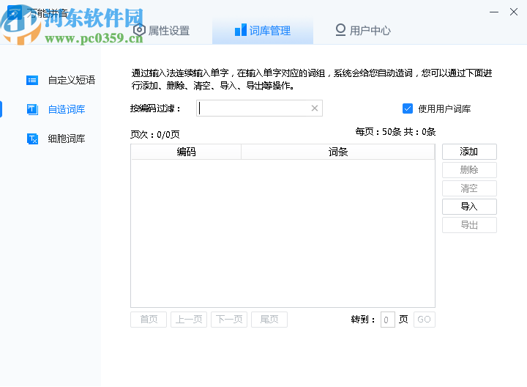
Task: Click the 页次：0/0页 text
Action: [155, 135]
